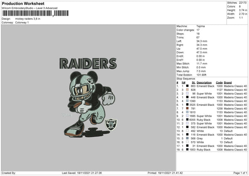Screen dimensions: 249x176
Task: Select stitch count 3525 in row 6
Action: [192, 105]
